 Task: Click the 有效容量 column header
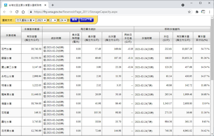[32, 38]
